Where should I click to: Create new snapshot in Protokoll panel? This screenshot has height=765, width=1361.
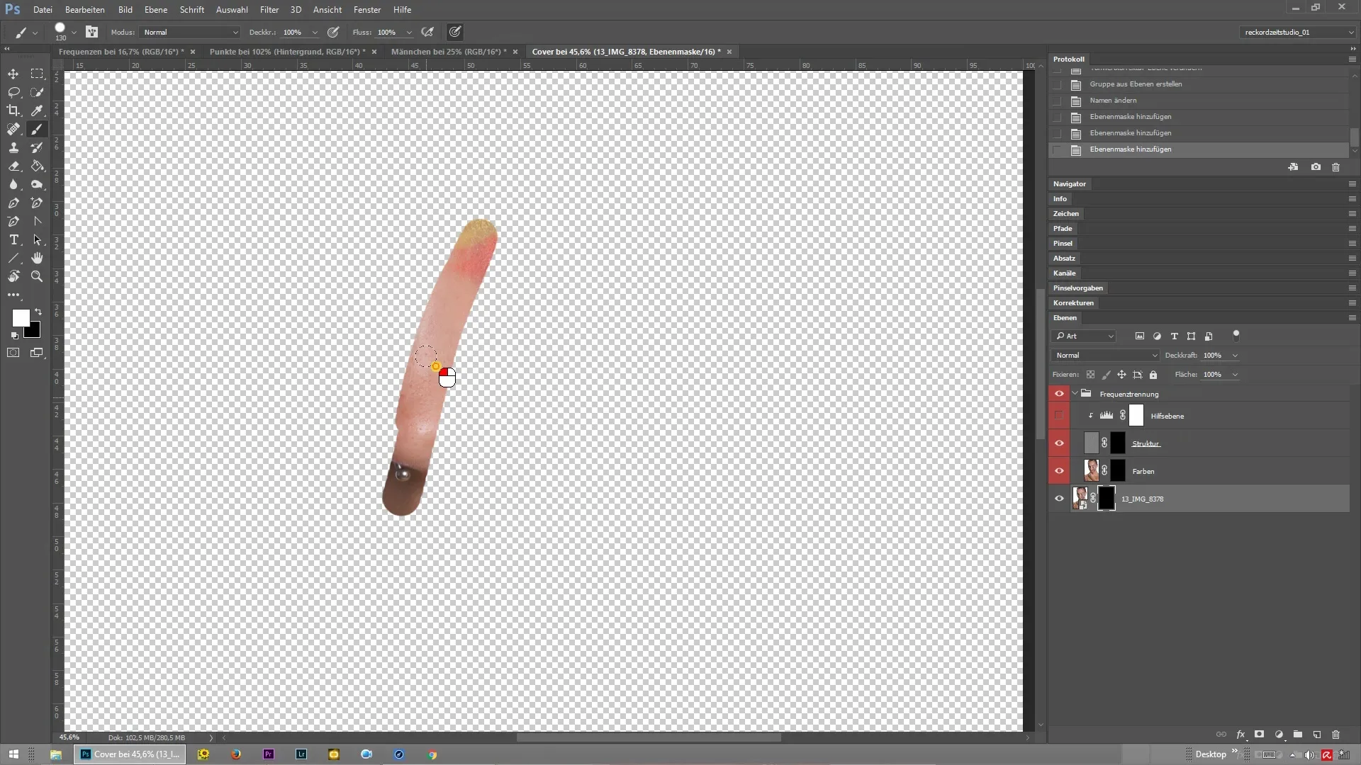(1316, 167)
